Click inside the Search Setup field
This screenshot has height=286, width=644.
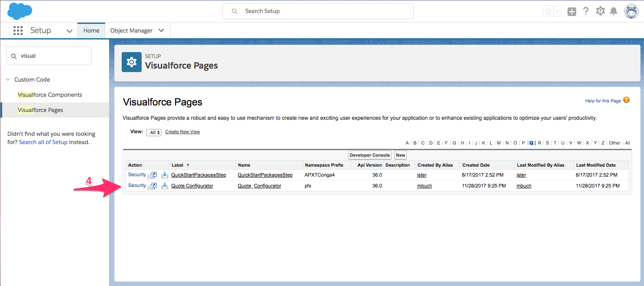point(318,11)
